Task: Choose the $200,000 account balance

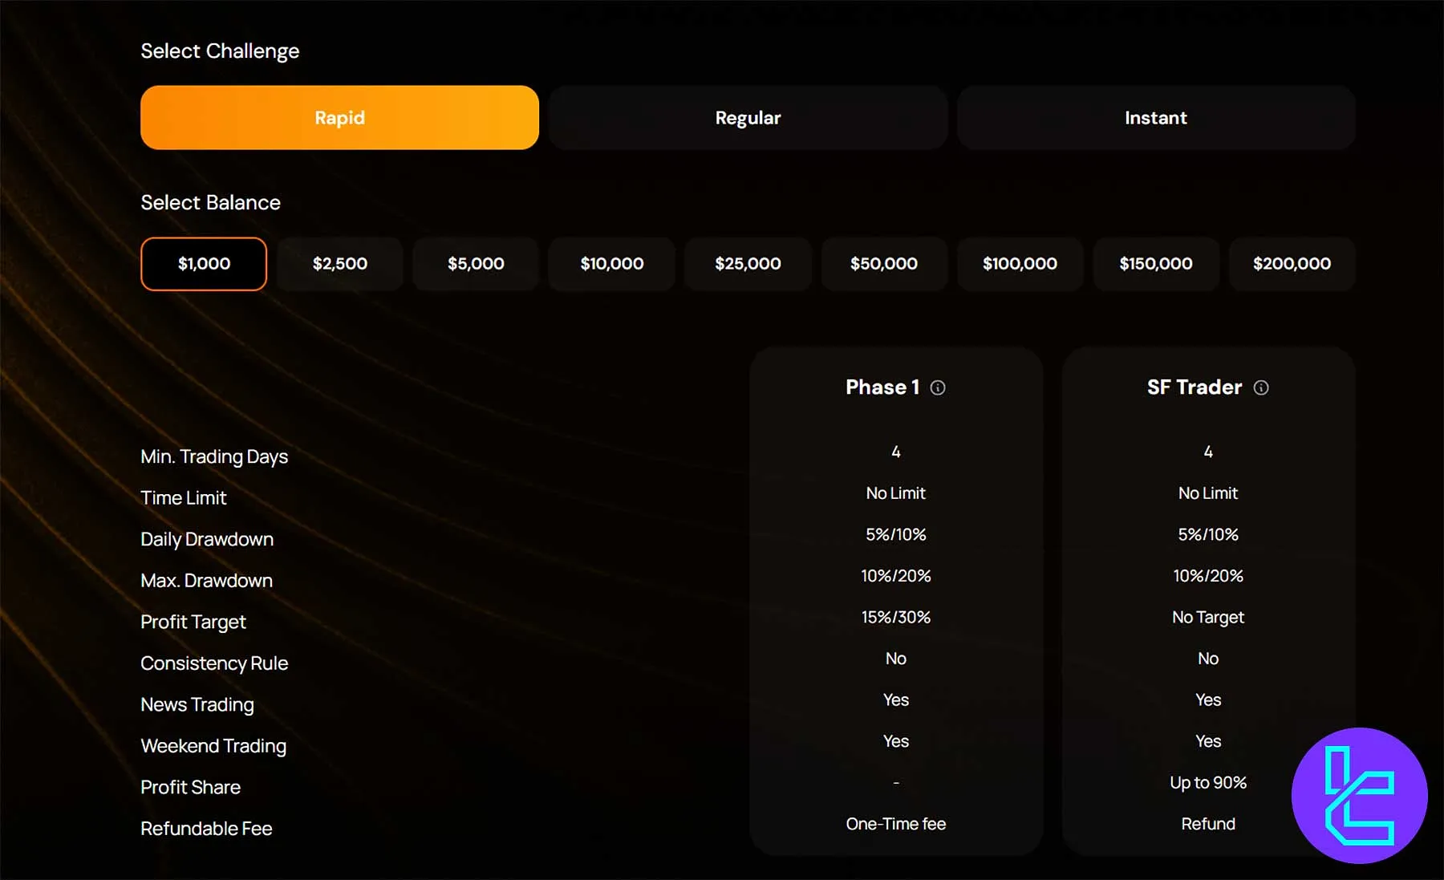Action: (1291, 263)
